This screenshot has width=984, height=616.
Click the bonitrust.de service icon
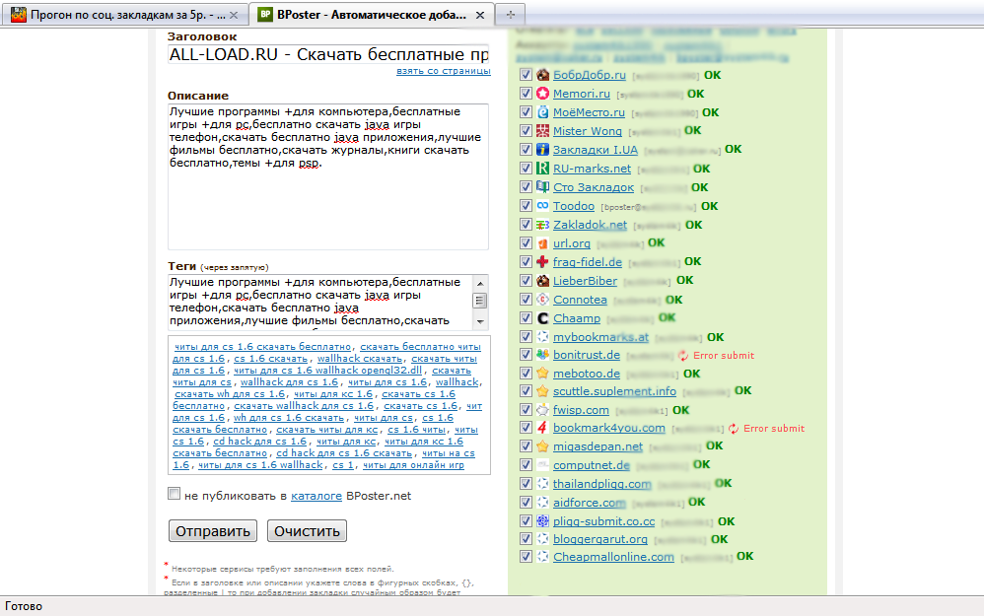pos(543,355)
